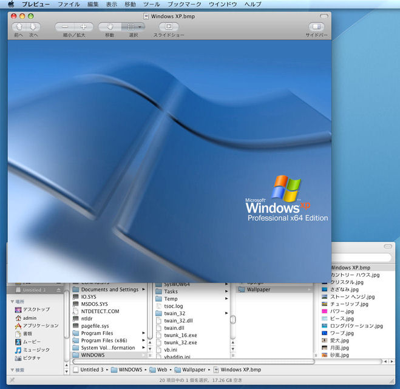Click the Next (次へ) arrow button
This screenshot has width=400, height=389.
point(33,27)
